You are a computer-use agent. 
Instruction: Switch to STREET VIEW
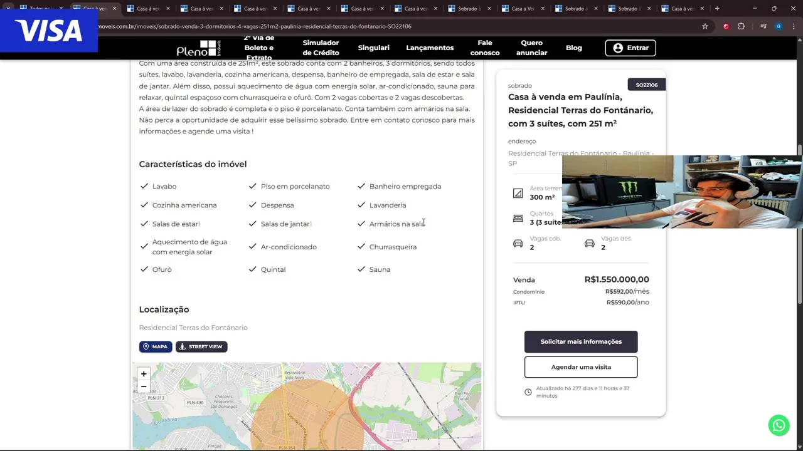point(201,346)
